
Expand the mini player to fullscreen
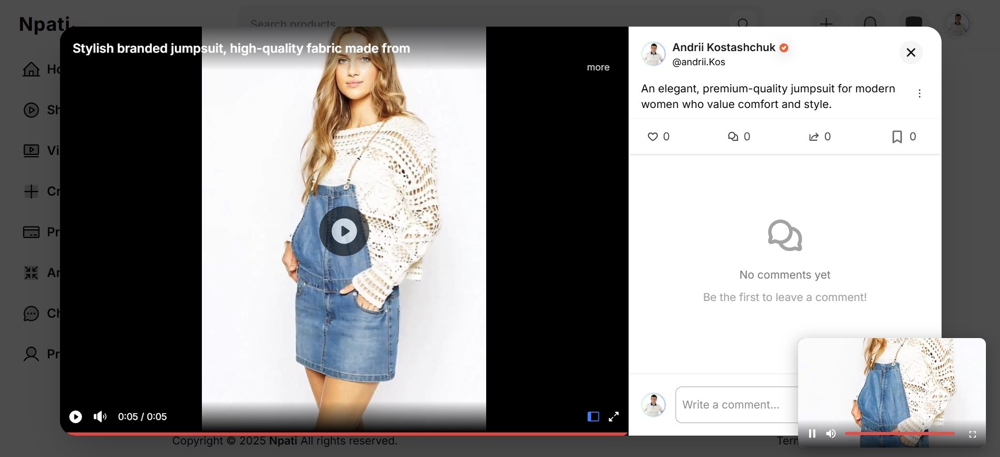(x=972, y=434)
